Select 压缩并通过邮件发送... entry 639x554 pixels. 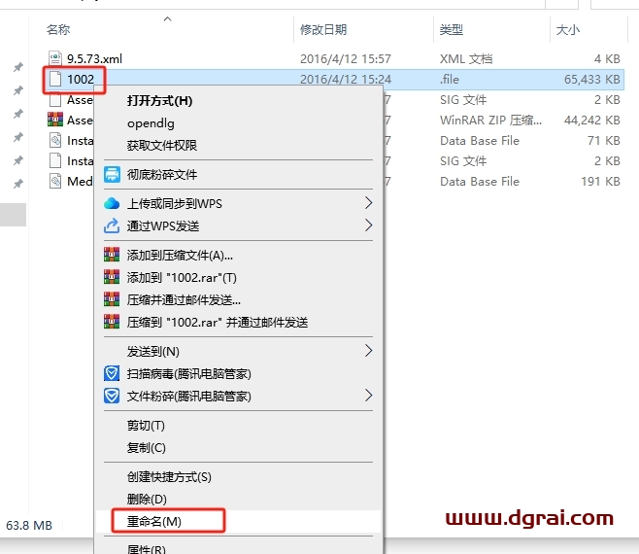point(184,300)
